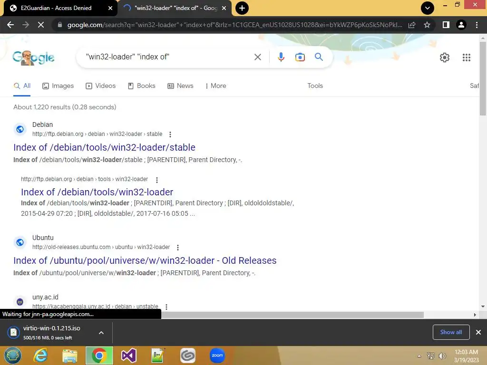
Task: Open Visual Studio from taskbar
Action: (128, 355)
